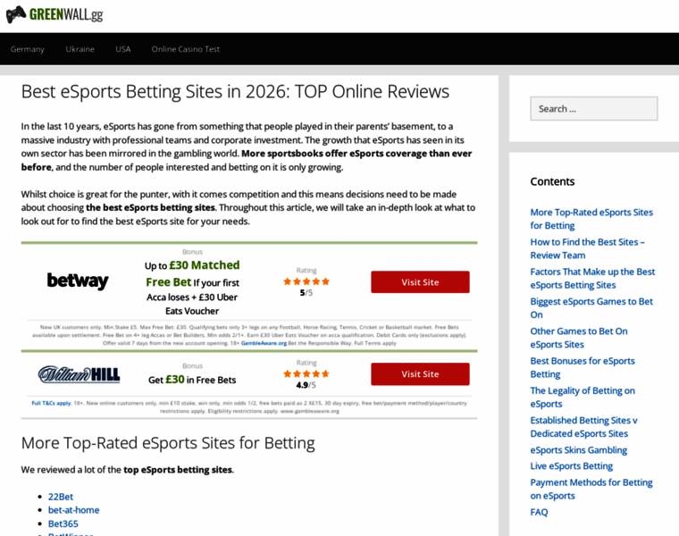Click William Hill 4.9 star rating
This screenshot has width=679, height=536.
tap(306, 373)
